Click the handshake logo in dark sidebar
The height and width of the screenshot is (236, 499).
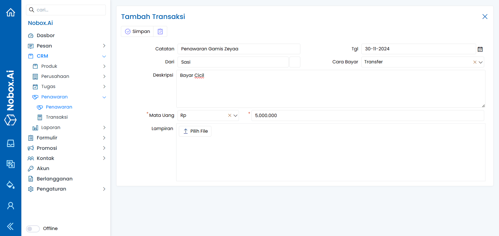[x=10, y=120]
